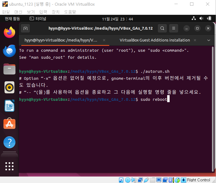Minimize the VirtualBox VM window
Image resolution: width=216 pixels, height=183 pixels.
[176, 4]
